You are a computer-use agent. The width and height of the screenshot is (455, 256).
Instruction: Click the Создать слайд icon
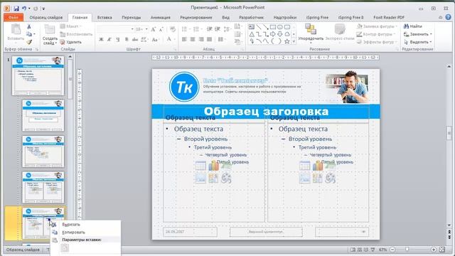50,30
